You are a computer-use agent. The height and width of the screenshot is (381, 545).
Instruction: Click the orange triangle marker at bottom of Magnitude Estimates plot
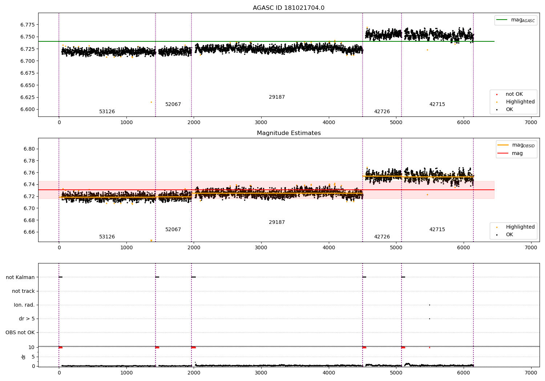point(151,241)
